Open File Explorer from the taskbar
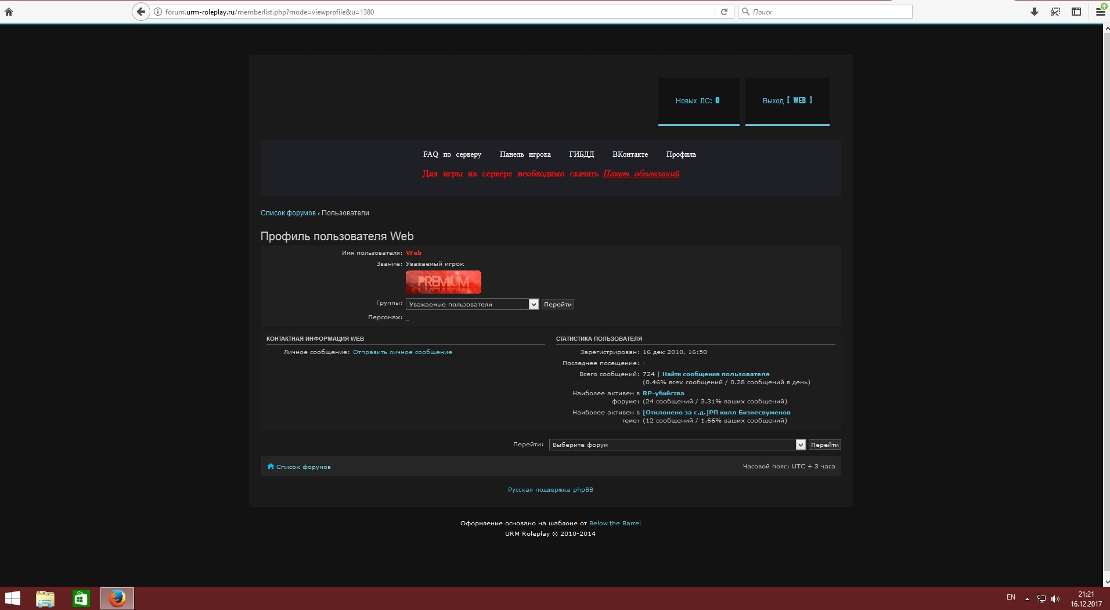 [x=45, y=598]
